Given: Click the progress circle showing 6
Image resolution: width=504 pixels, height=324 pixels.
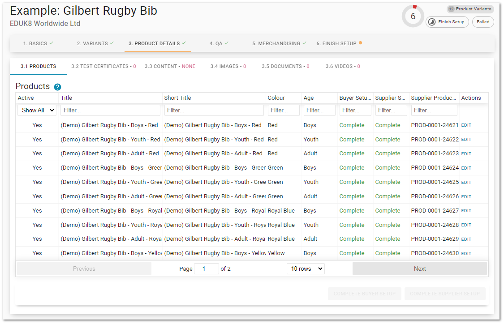Looking at the screenshot, I should [x=413, y=16].
